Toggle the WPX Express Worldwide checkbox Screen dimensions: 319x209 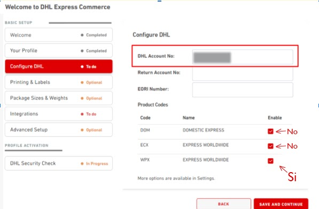[270, 161]
